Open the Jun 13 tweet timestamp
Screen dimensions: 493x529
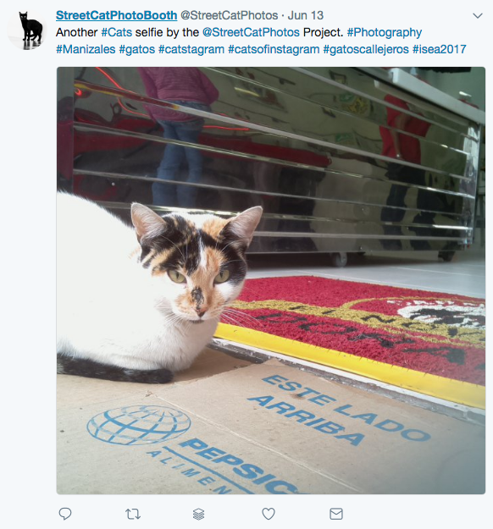(306, 15)
